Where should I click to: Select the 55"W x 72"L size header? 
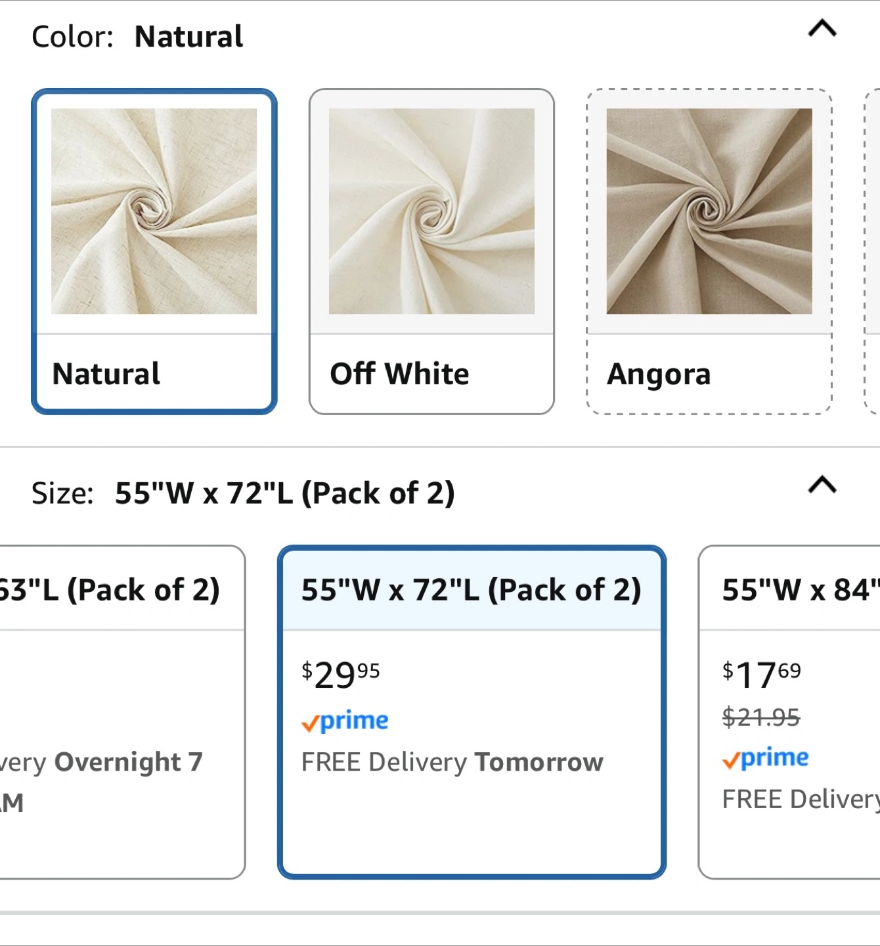point(471,590)
